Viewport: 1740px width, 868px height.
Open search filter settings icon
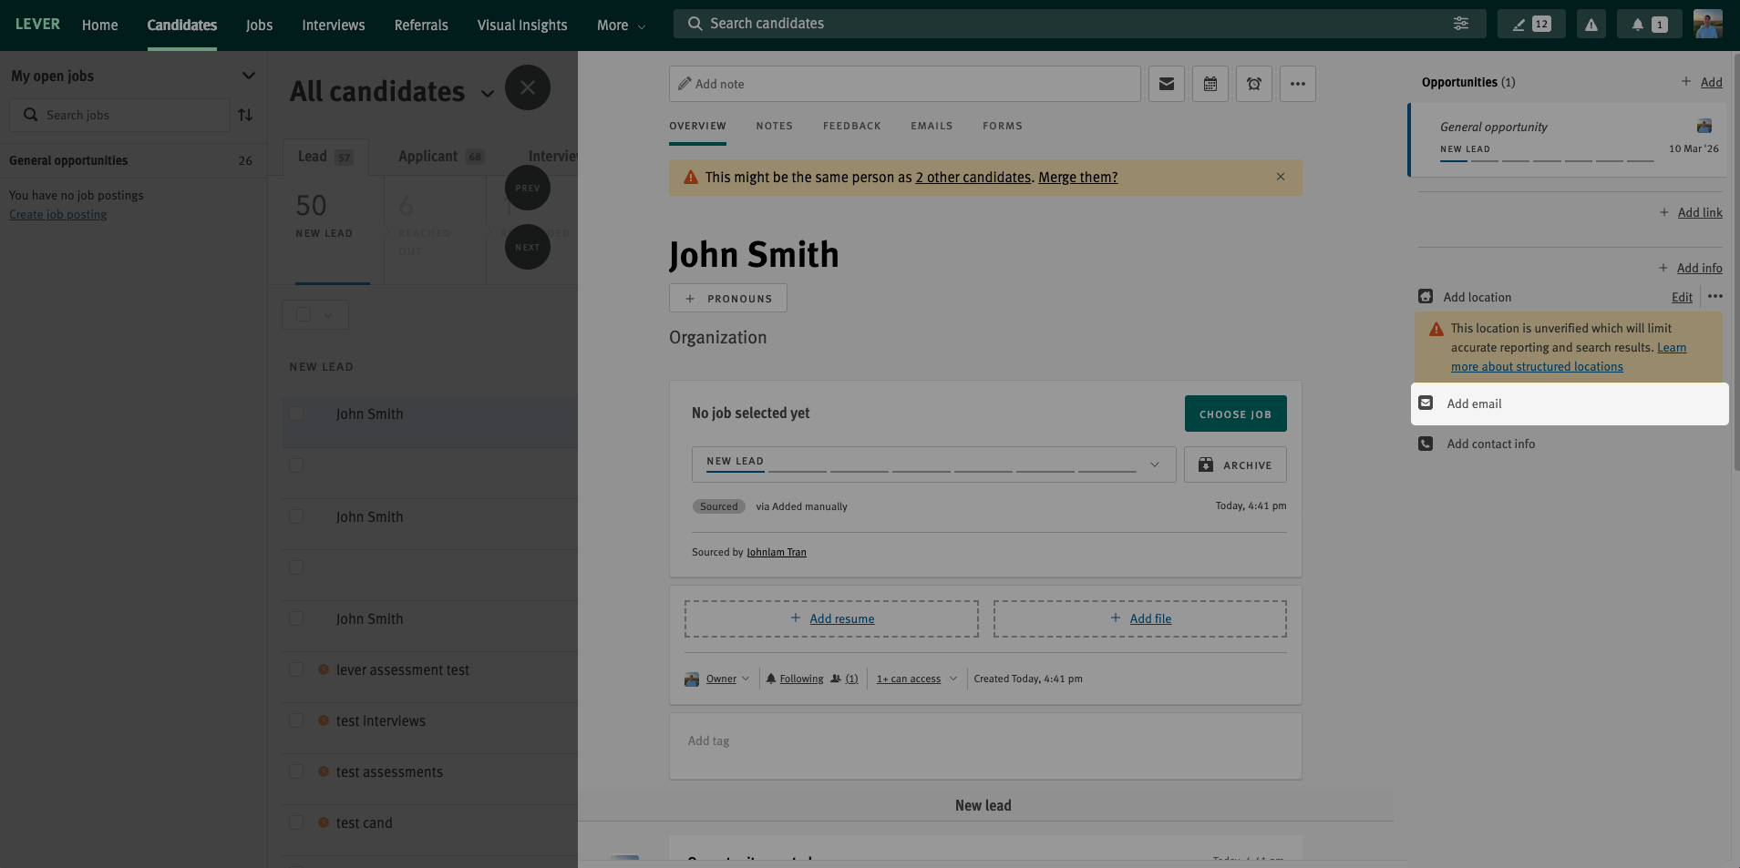pyautogui.click(x=1460, y=24)
